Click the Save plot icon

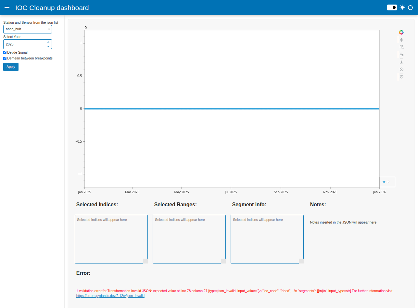point(401,62)
